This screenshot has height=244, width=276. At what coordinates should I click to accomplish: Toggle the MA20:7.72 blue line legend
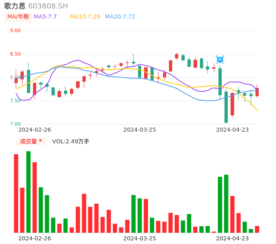click(120, 17)
